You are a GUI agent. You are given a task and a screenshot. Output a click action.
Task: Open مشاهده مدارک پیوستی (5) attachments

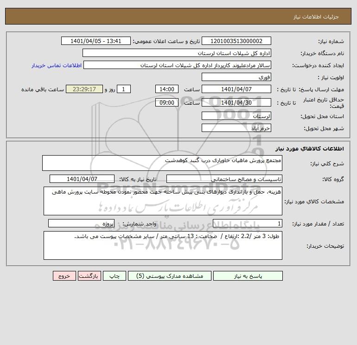(170, 276)
